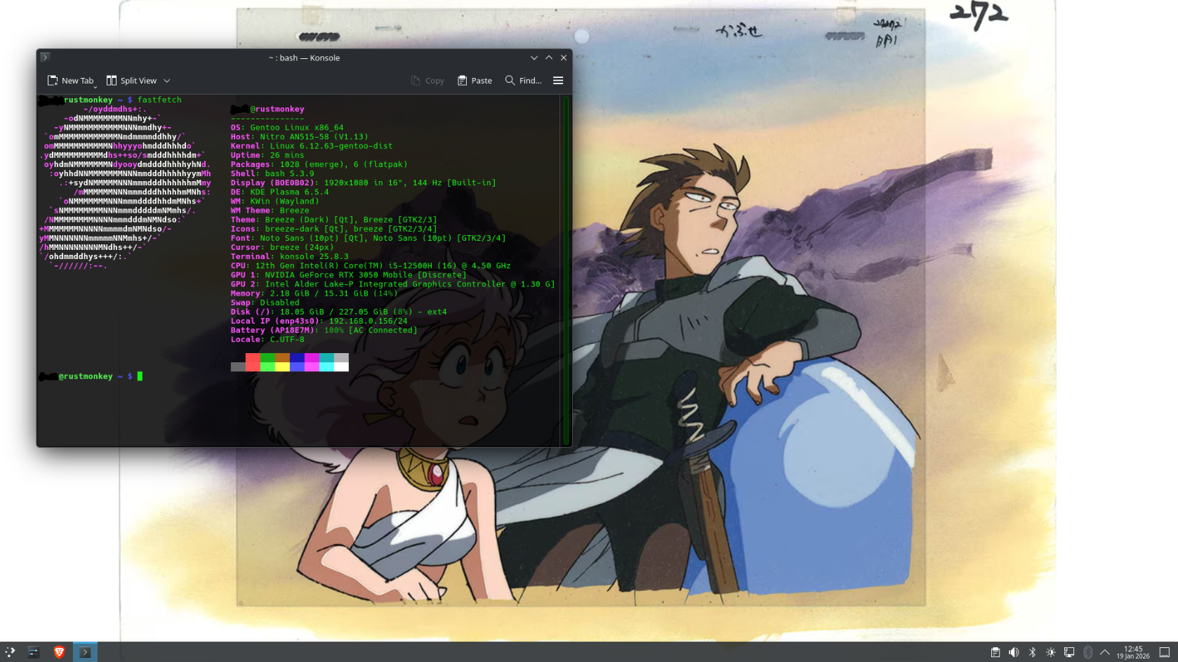The width and height of the screenshot is (1178, 662).
Task: Open a New Tab in Konsole
Action: (x=70, y=81)
